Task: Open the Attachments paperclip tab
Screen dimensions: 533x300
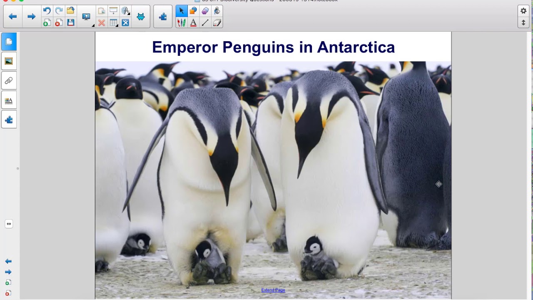Action: click(9, 80)
